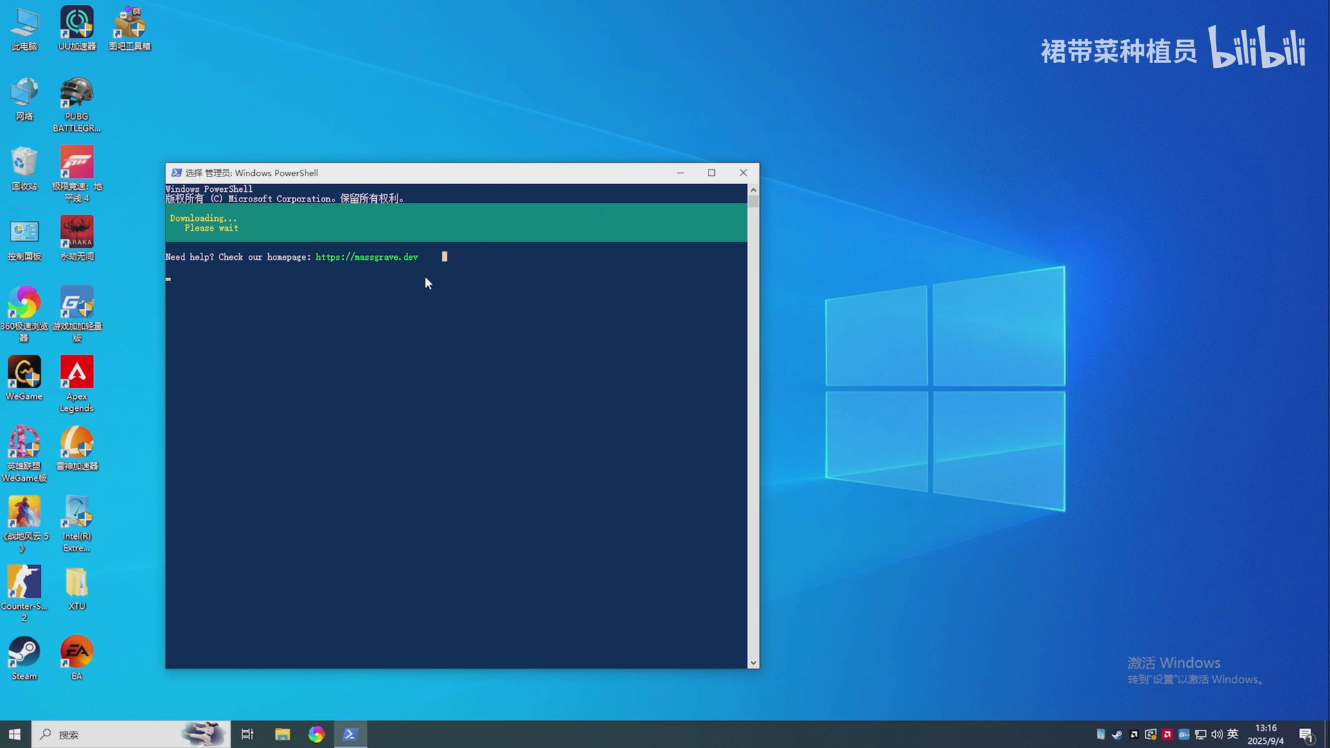Open the volume control tray icon
The width and height of the screenshot is (1330, 748).
[1216, 734]
